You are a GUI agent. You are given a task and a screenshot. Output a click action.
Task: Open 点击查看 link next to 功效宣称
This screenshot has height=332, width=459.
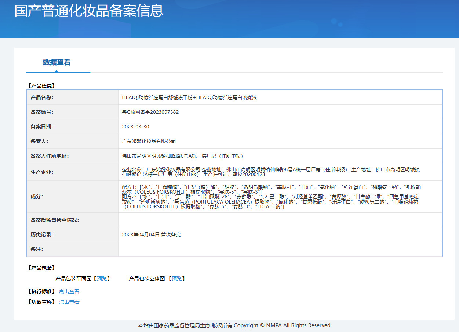(x=69, y=302)
